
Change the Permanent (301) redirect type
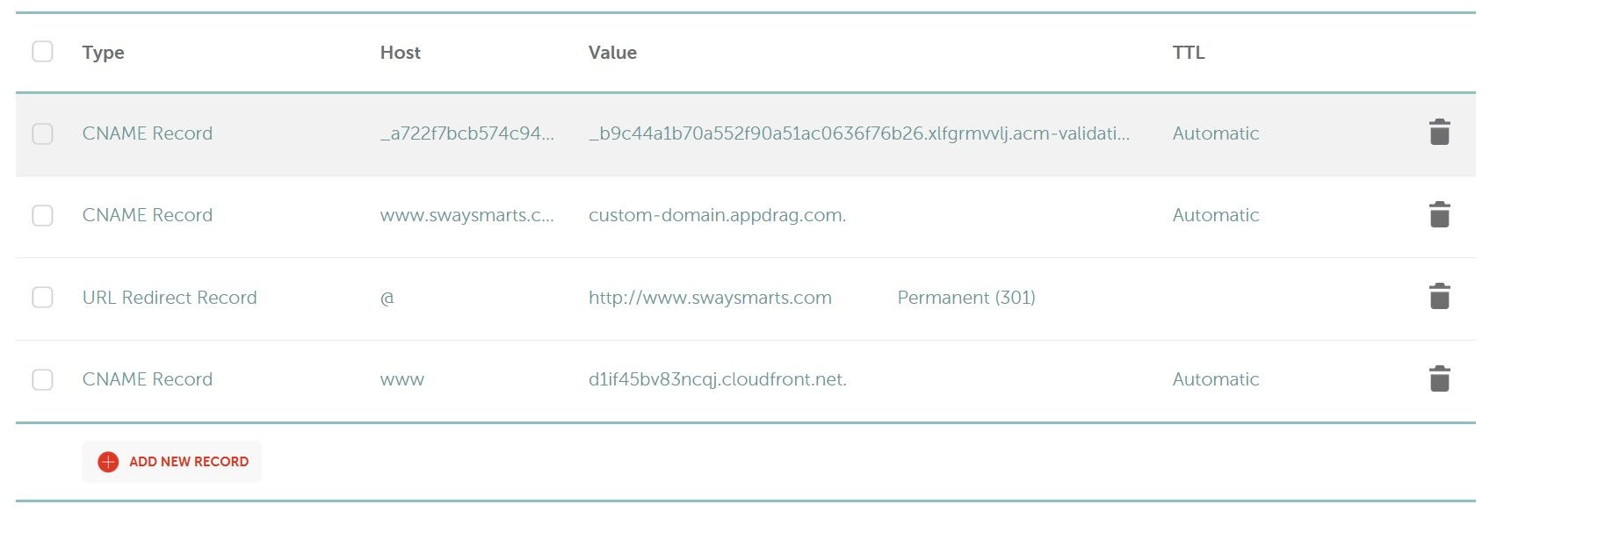[966, 298]
